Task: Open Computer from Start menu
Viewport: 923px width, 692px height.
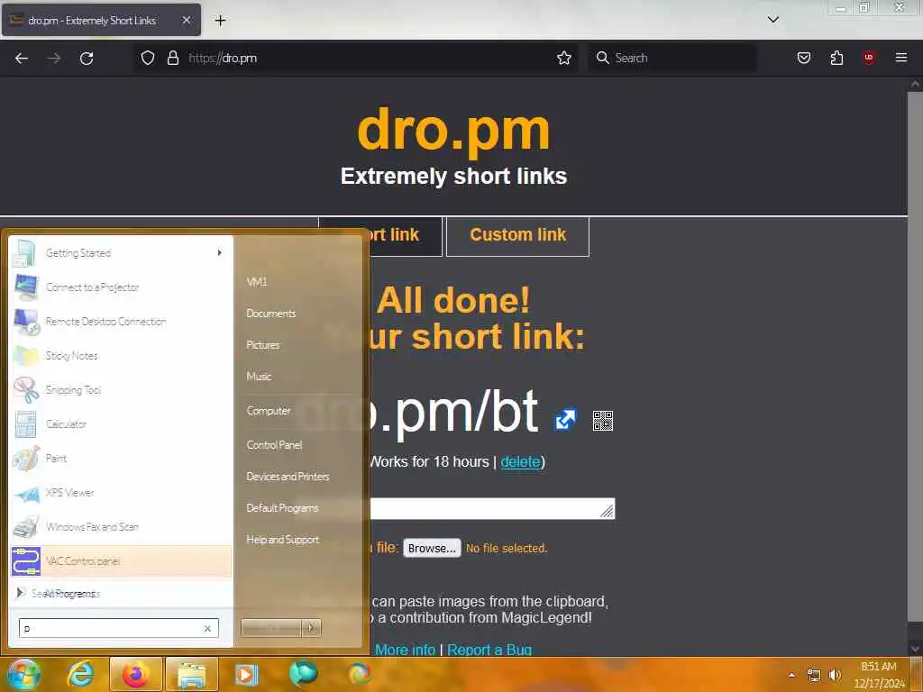Action: click(269, 411)
